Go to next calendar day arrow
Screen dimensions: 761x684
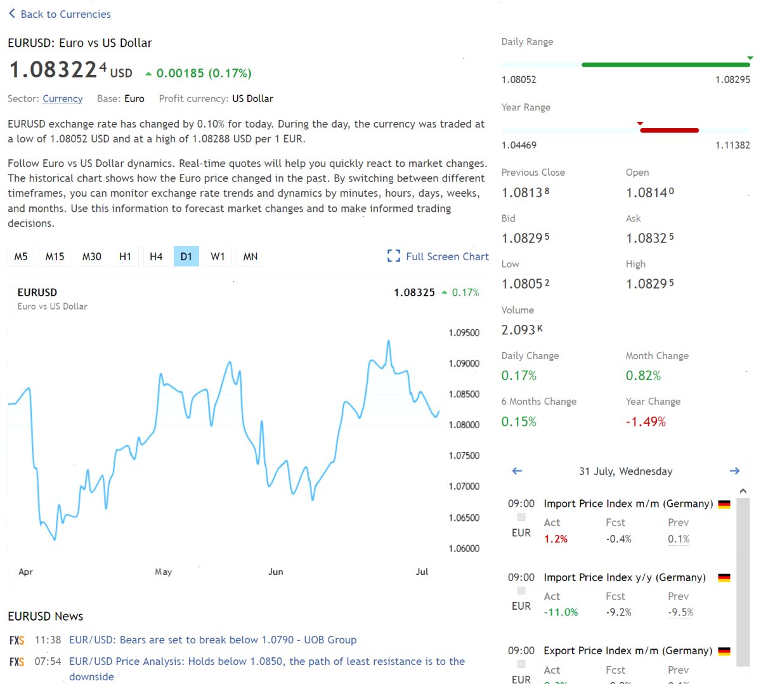coord(734,471)
